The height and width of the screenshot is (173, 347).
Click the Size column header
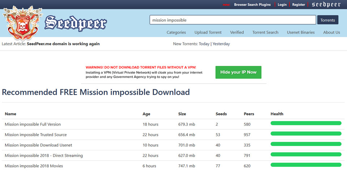pos(182,114)
